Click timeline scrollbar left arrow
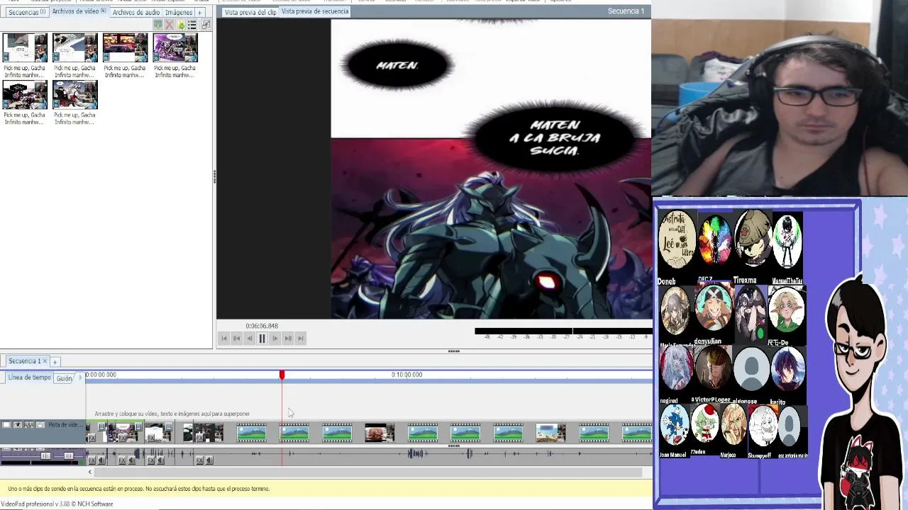The width and height of the screenshot is (908, 510). point(90,472)
